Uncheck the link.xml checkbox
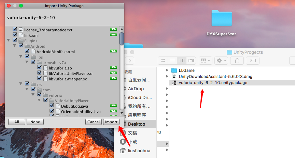The width and height of the screenshot is (295, 158). tap(15, 34)
